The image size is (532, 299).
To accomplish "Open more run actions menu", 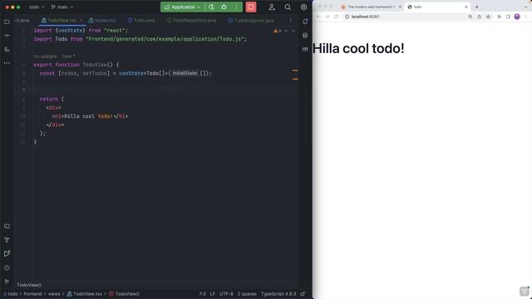I will (x=236, y=7).
